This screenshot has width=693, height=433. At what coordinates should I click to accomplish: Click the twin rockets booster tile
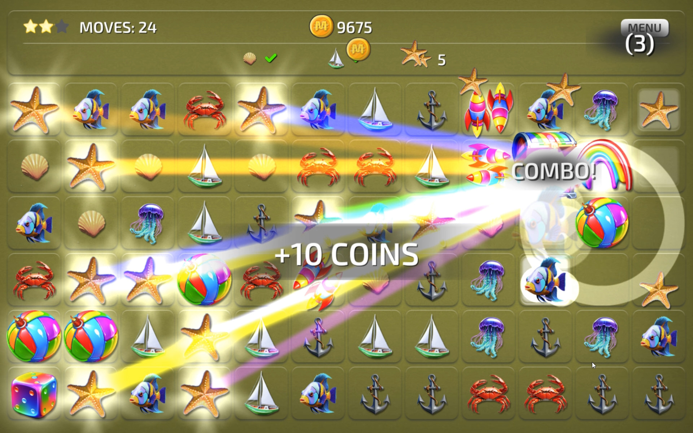(x=488, y=109)
